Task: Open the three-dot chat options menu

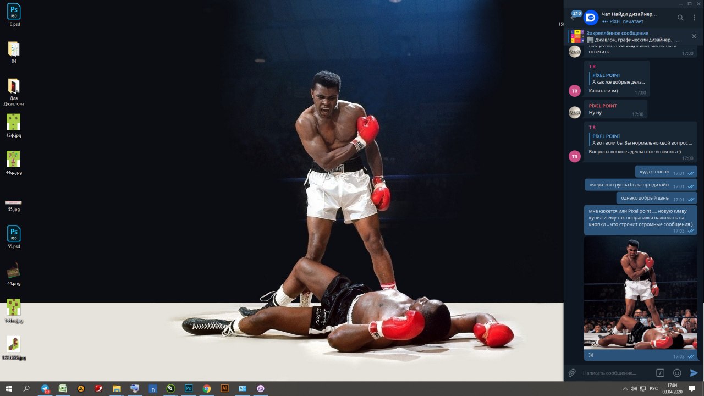Action: (x=695, y=18)
